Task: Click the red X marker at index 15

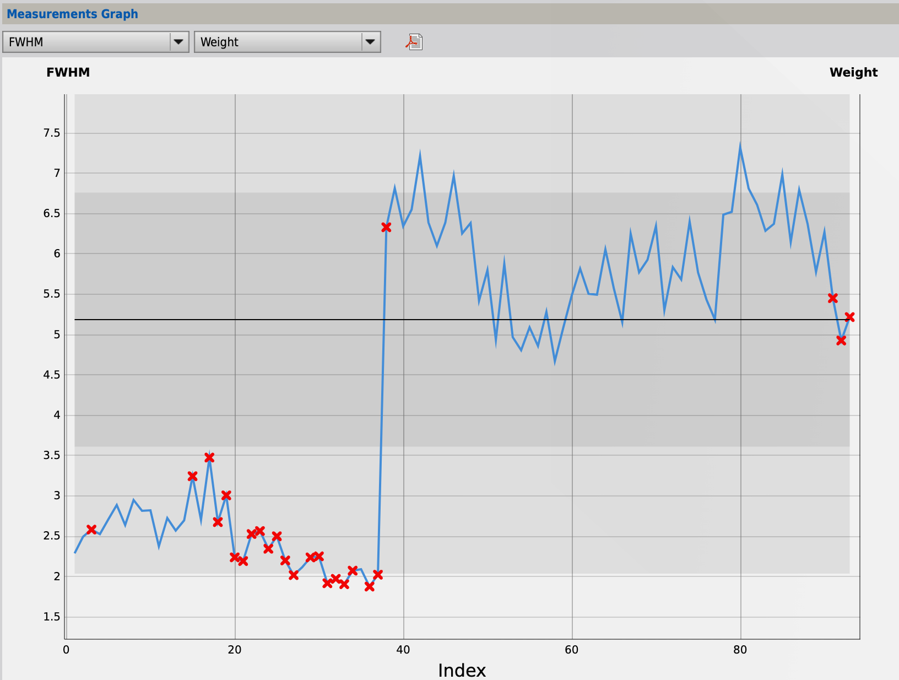Action: coord(192,476)
